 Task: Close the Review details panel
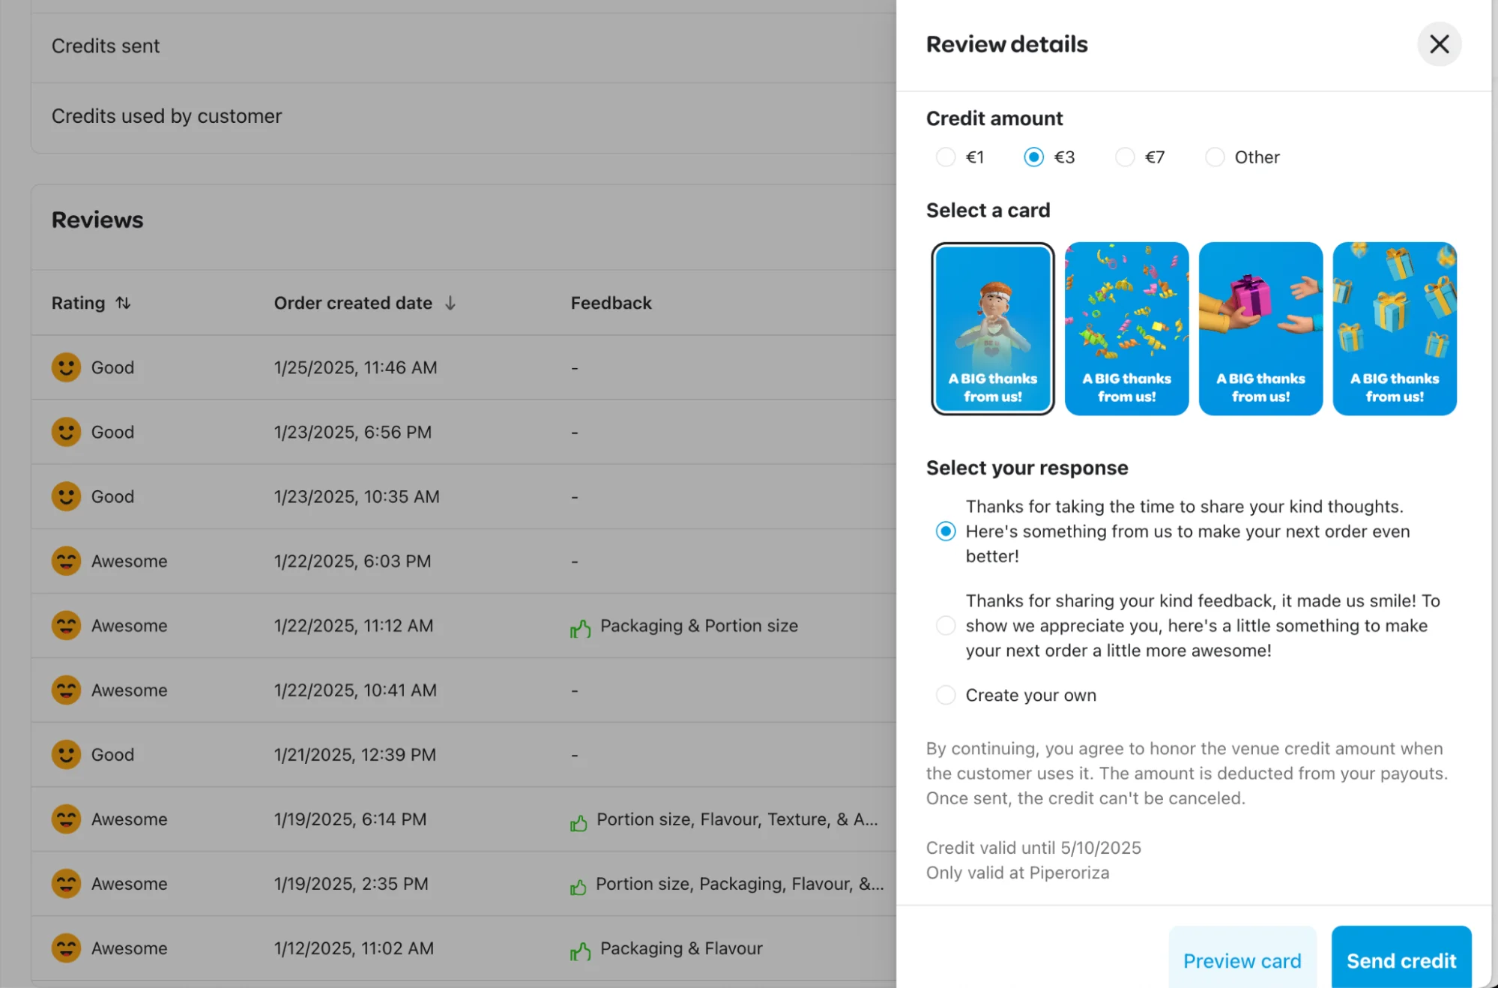click(1438, 44)
